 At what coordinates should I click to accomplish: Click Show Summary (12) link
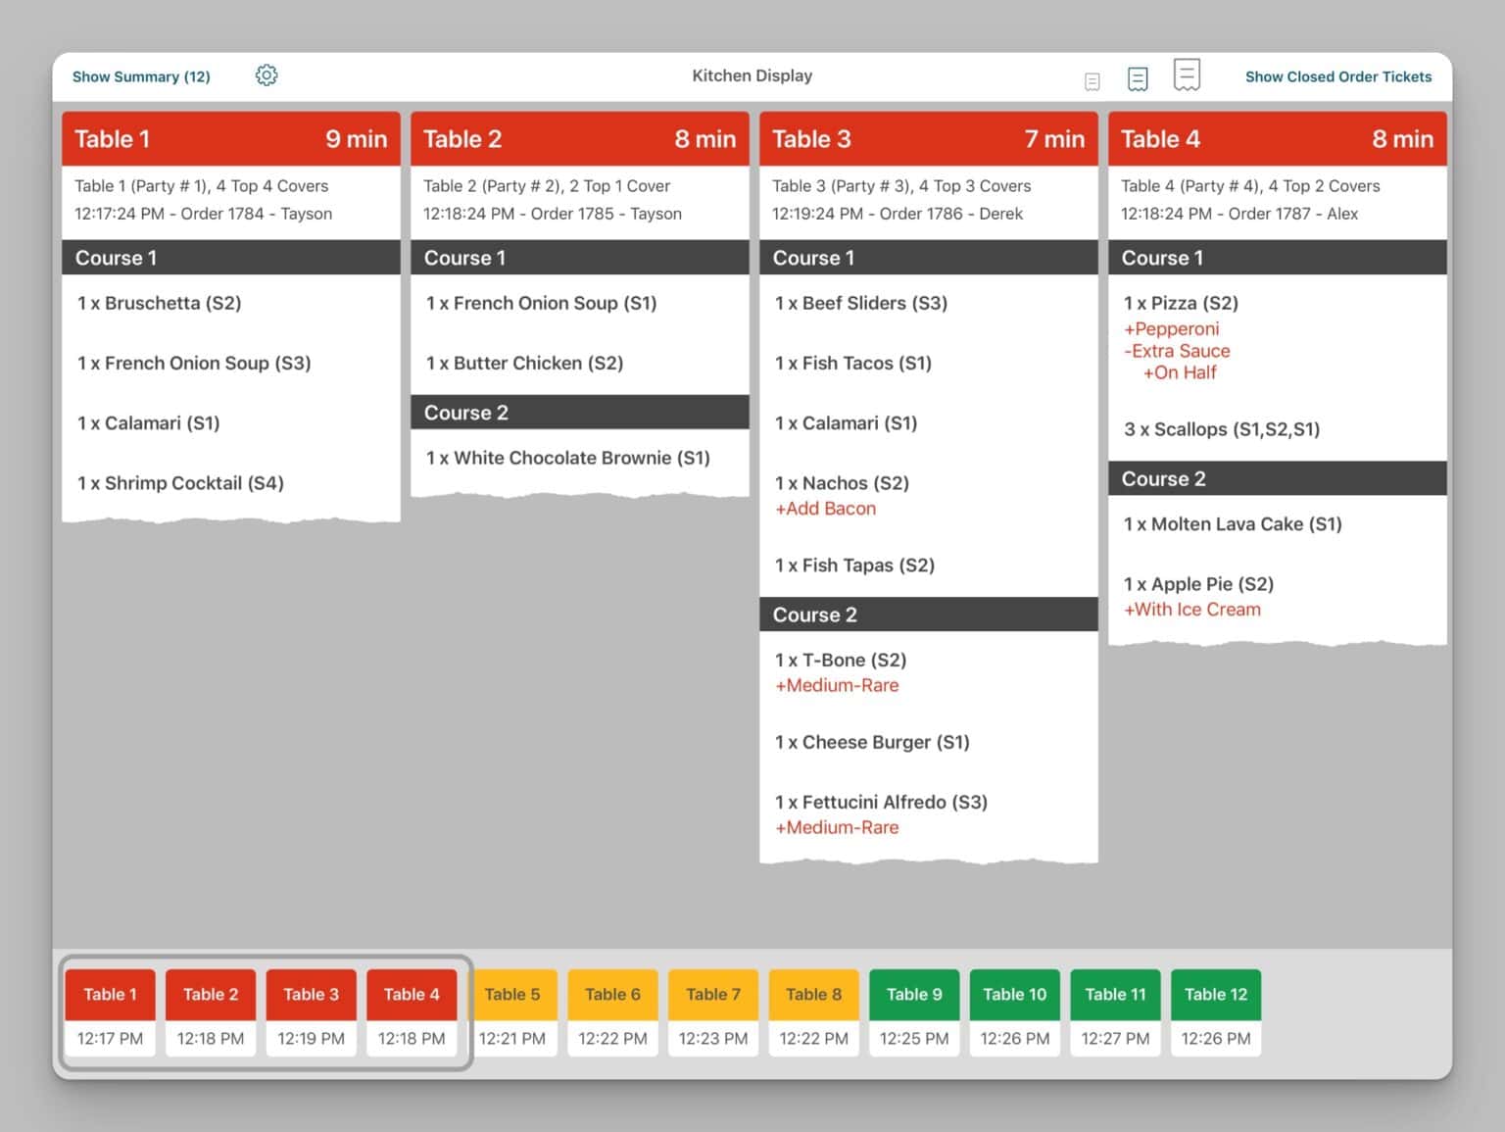coord(141,76)
